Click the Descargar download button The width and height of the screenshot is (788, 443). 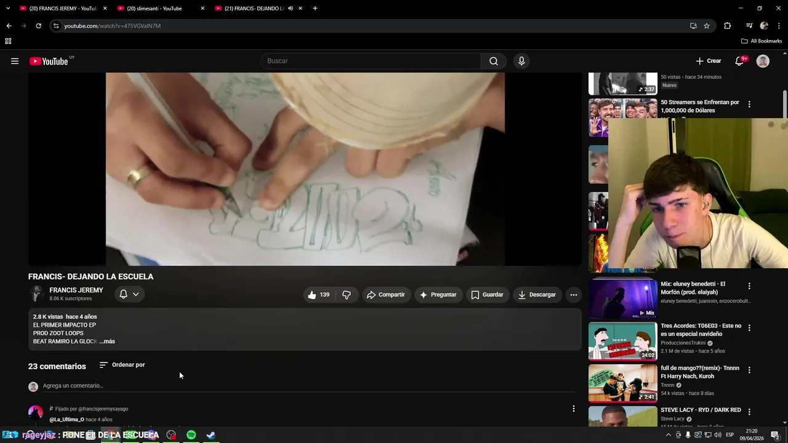pyautogui.click(x=537, y=295)
